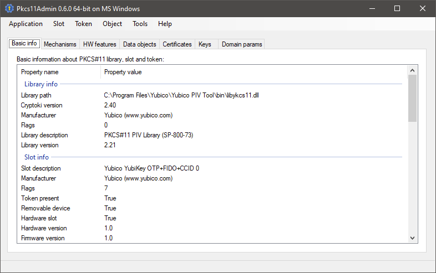Viewport: 436px width, 273px height.
Task: Click the Yubico YubiKey OTP+FIDO+CCID 0 value
Action: coord(151,168)
